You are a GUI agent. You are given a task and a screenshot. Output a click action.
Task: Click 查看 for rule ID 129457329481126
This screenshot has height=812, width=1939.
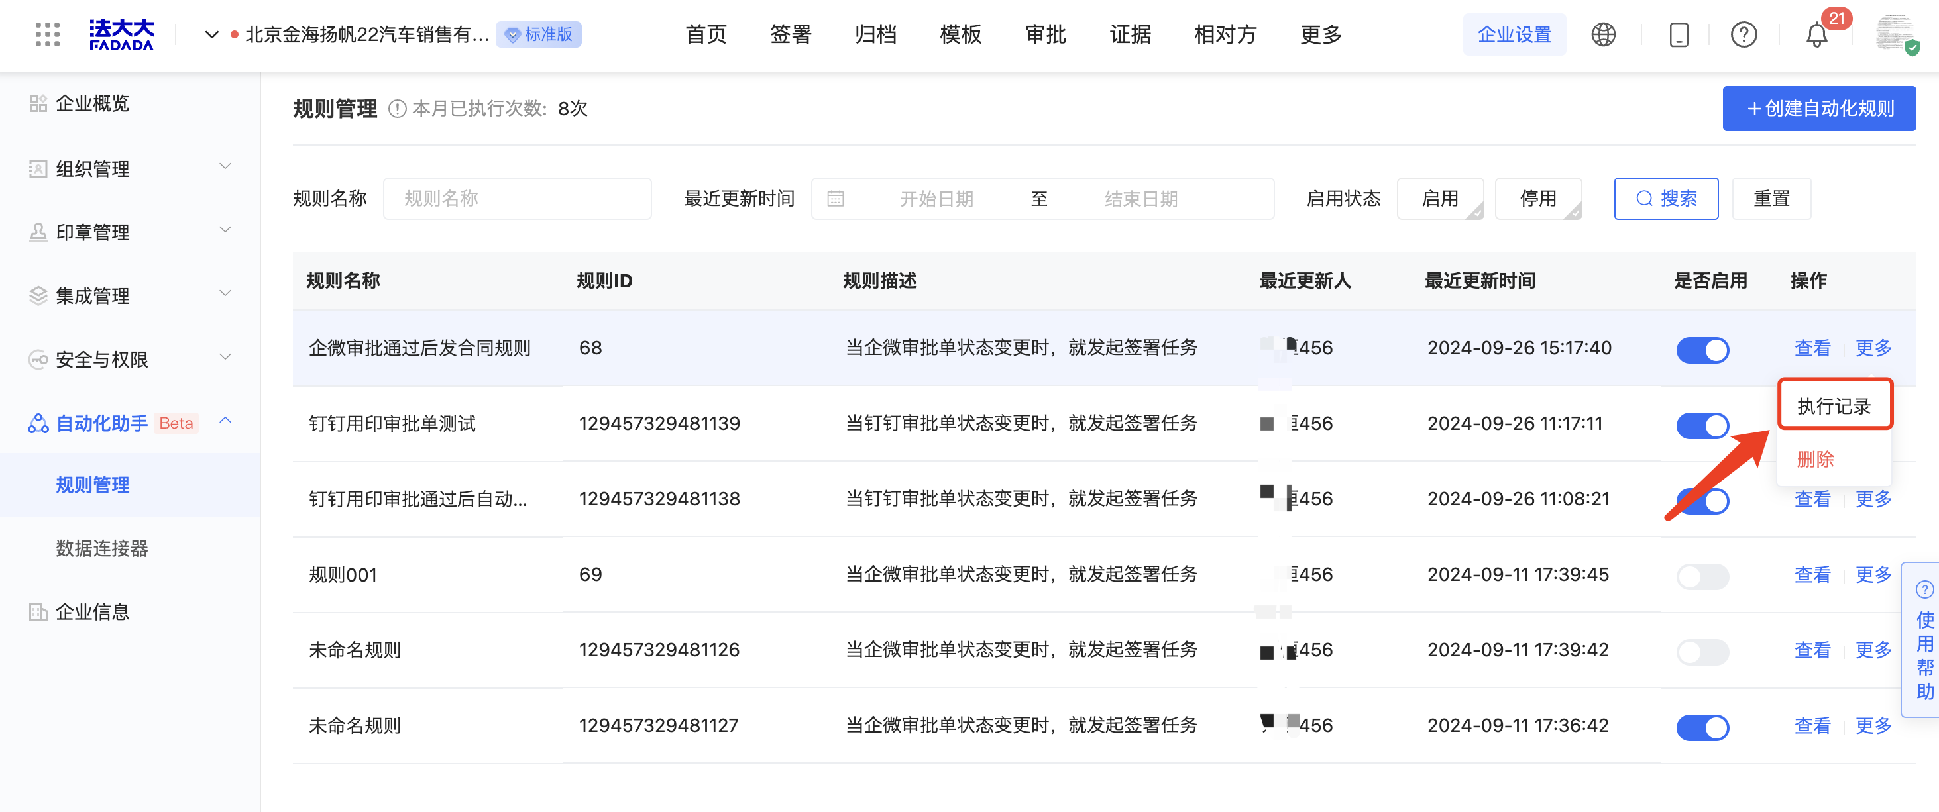(x=1812, y=650)
